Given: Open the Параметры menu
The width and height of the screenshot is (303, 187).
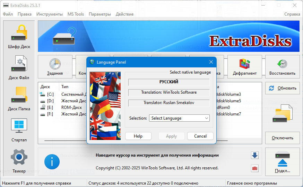Looking at the screenshot, I should tap(100, 14).
